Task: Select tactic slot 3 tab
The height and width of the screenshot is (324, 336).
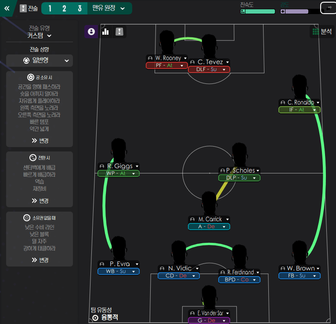Action: 79,8
